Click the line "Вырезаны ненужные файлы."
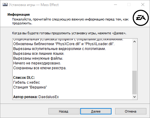Viewport: 150px width, 118px height. 38,58
